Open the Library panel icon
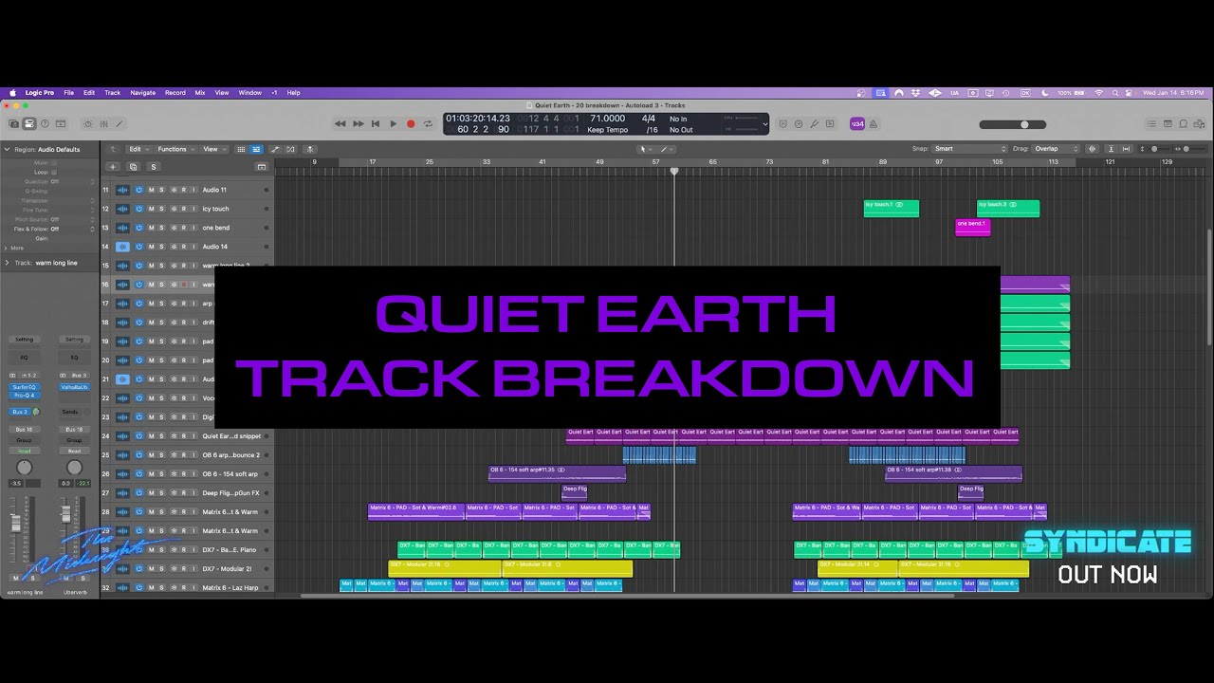Screen dimensions: 1214x683 click(x=13, y=123)
